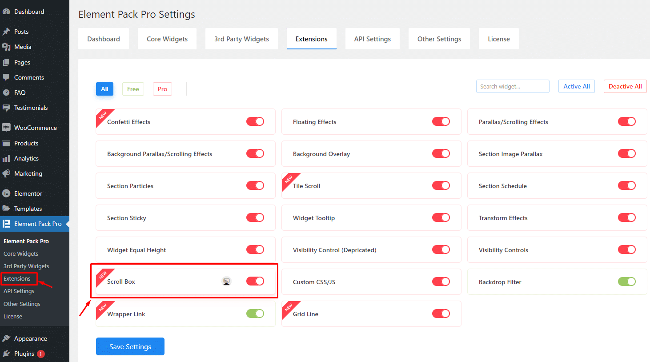Toggle Section Sticky switch
The width and height of the screenshot is (650, 362).
coord(255,217)
